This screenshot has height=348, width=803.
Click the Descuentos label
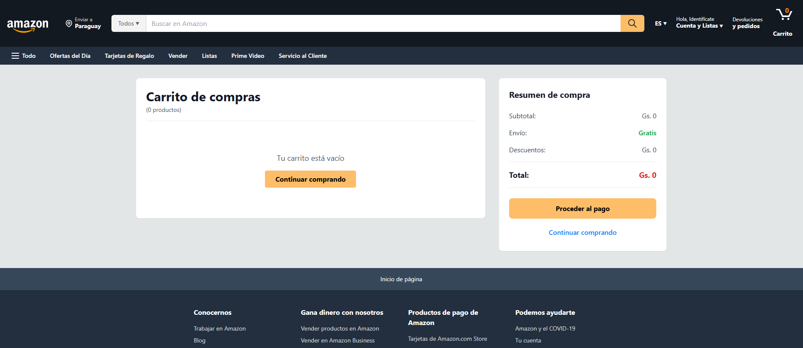pos(527,150)
